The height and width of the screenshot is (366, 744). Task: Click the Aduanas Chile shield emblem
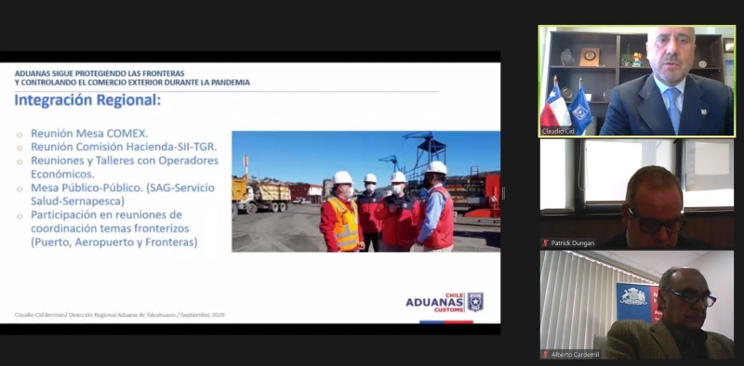475,302
